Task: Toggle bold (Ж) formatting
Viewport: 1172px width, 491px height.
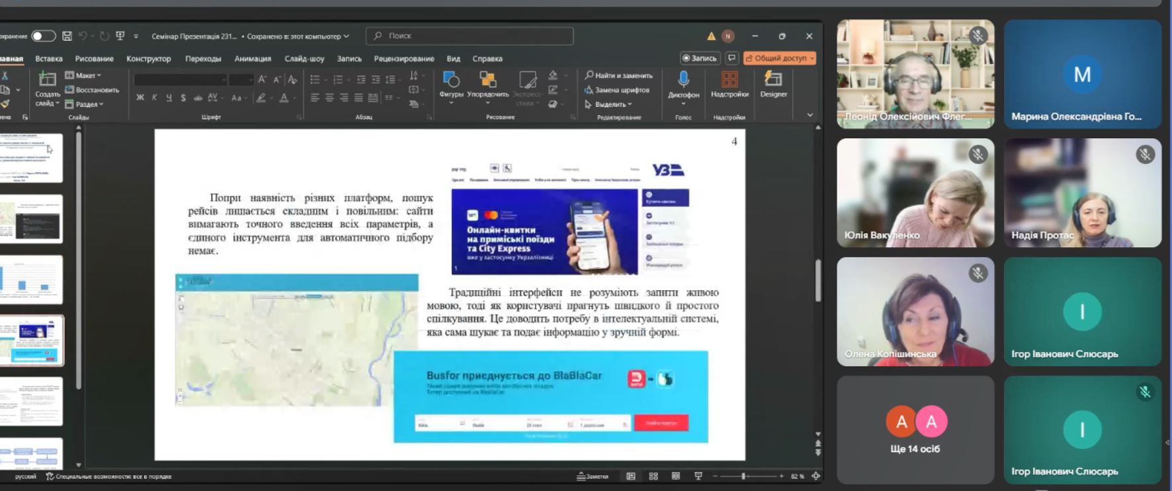Action: (140, 98)
